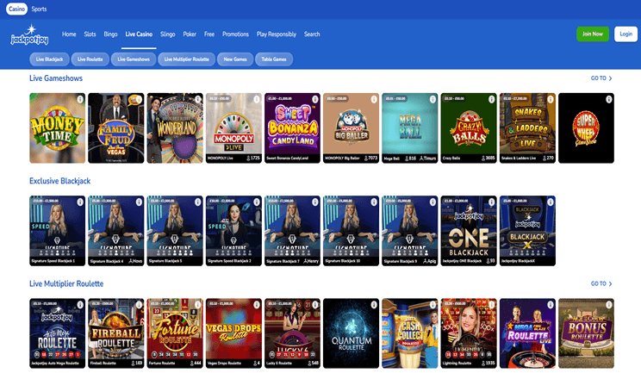Show info for Signature Blackjack 9
This screenshot has height=373, width=641.
pos(433,202)
